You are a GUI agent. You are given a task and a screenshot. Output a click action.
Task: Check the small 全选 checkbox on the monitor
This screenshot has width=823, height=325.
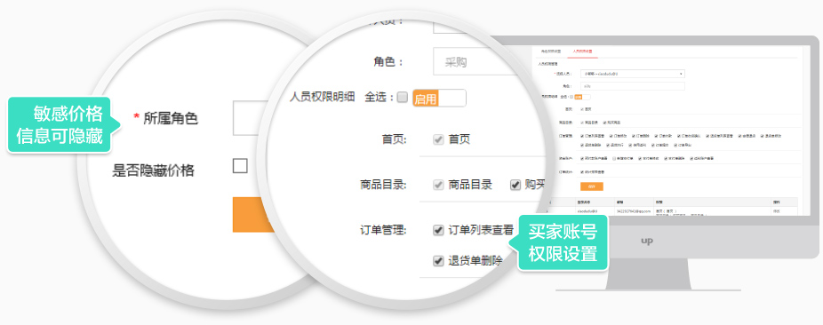pyautogui.click(x=571, y=97)
